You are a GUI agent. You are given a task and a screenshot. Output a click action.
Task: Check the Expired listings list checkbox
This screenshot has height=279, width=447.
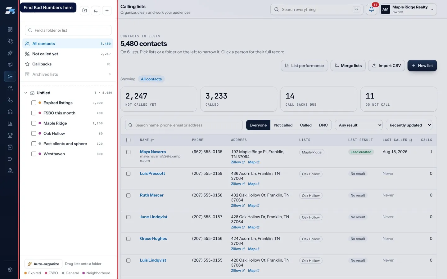click(x=34, y=103)
